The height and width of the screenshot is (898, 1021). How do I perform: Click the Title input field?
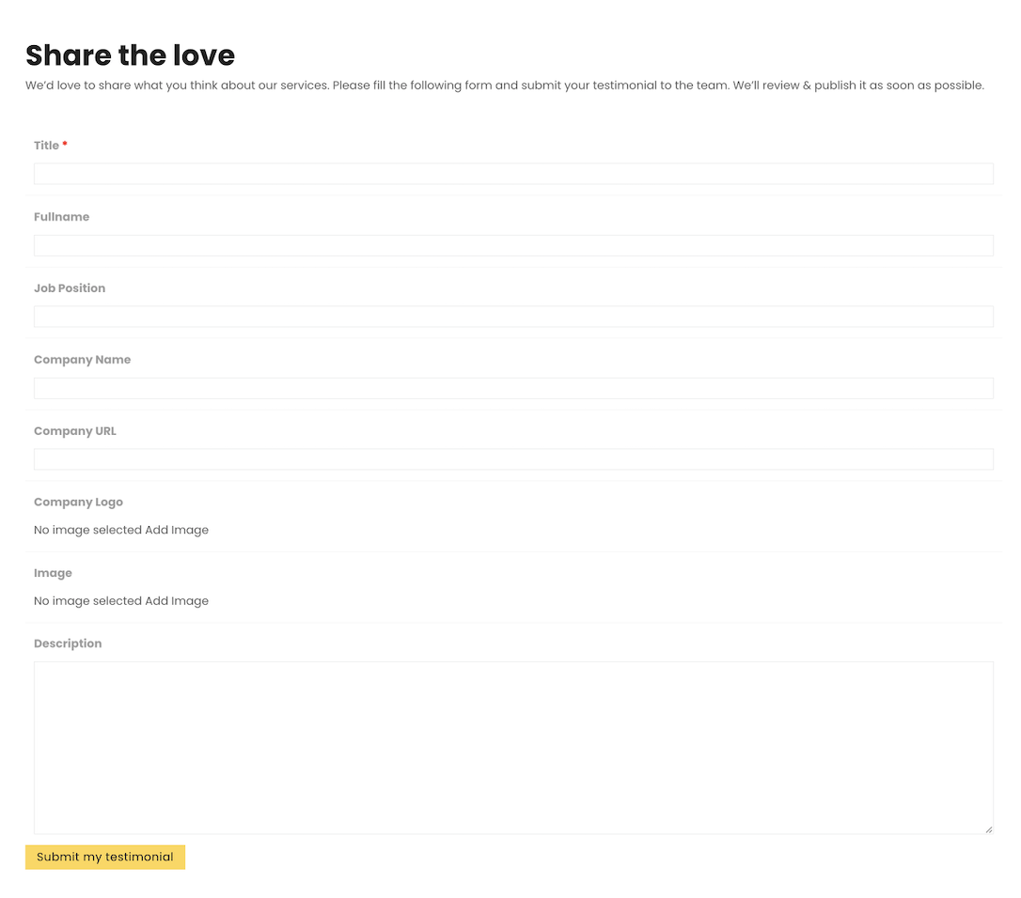tap(513, 174)
